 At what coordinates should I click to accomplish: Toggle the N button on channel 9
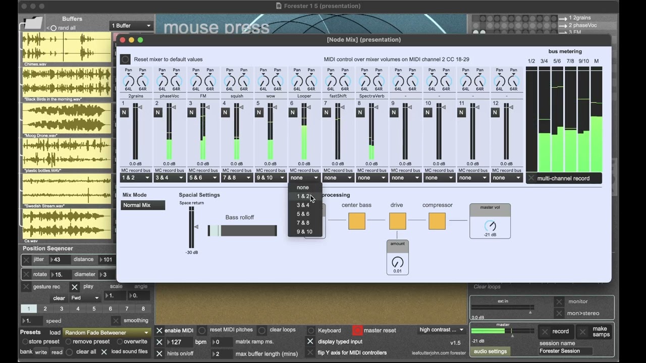tap(394, 112)
